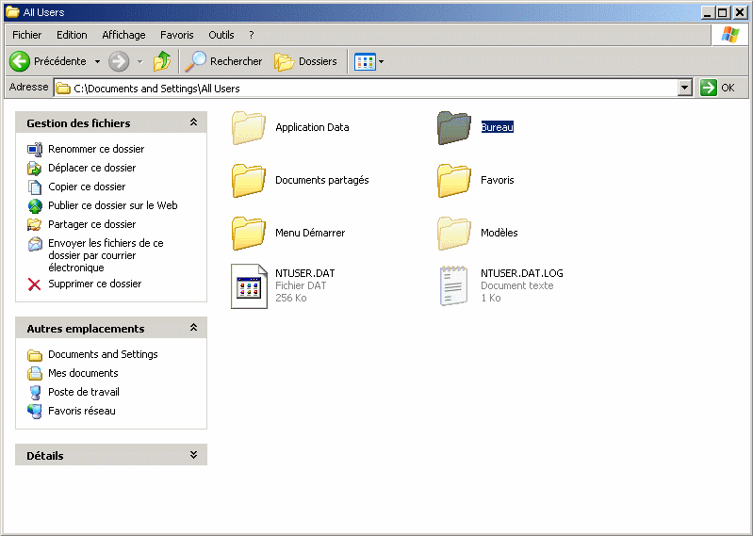The image size is (753, 536).
Task: Collapse the Autres emplacements panel
Action: (193, 328)
